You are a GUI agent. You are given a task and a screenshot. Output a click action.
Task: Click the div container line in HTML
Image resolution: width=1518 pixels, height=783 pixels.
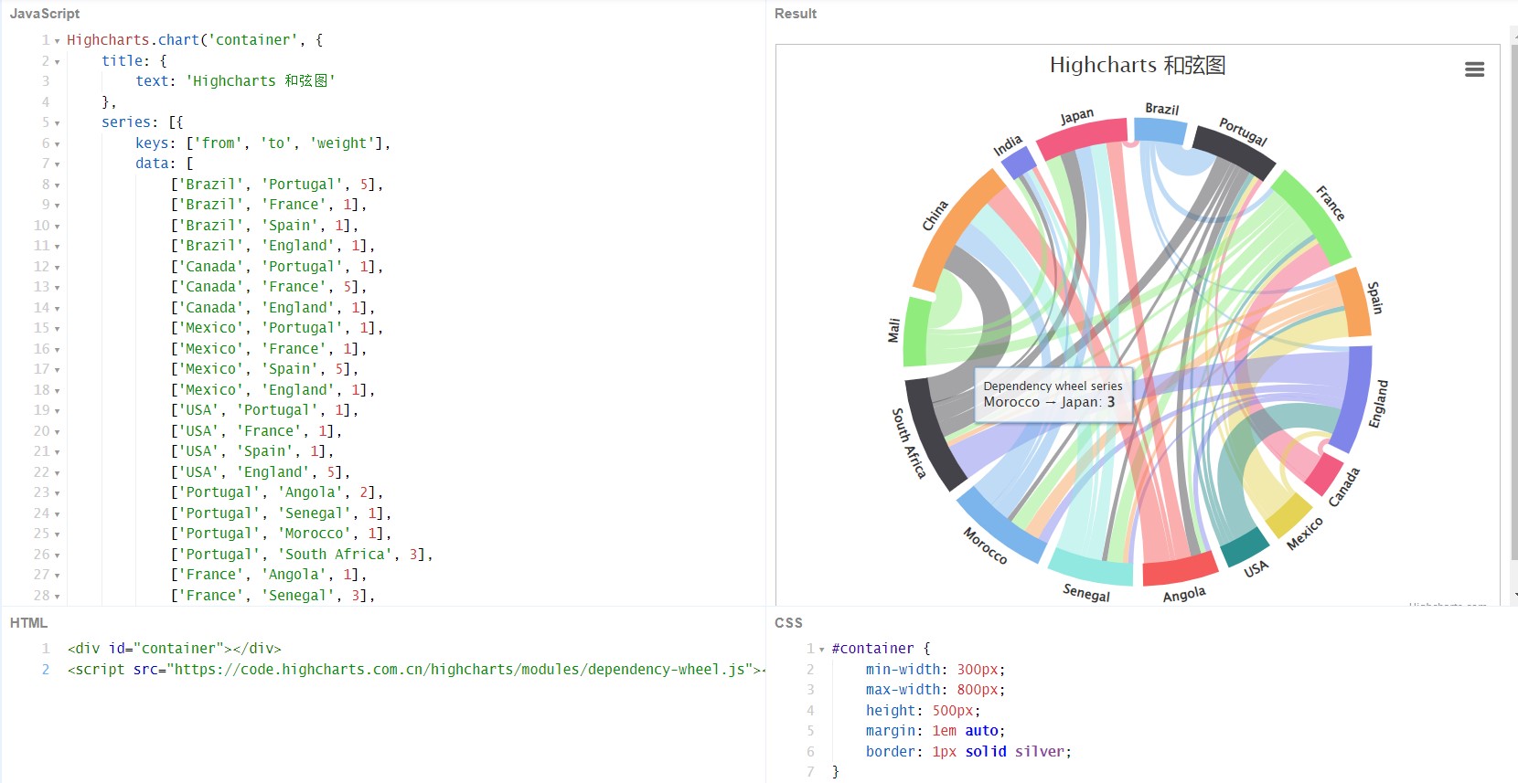[175, 649]
